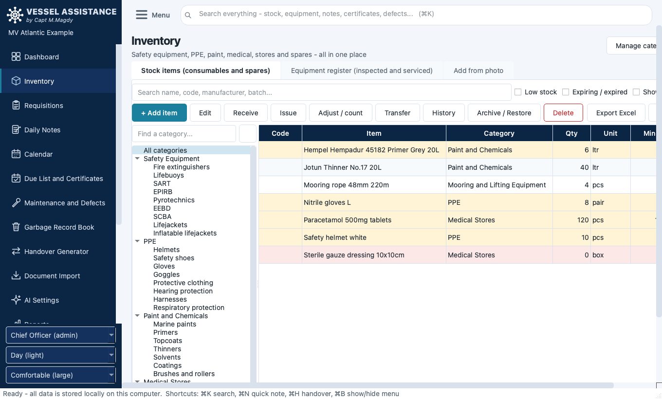Viewport: 662px width, 399px height.
Task: Click the Find a category field
Action: pyautogui.click(x=184, y=133)
